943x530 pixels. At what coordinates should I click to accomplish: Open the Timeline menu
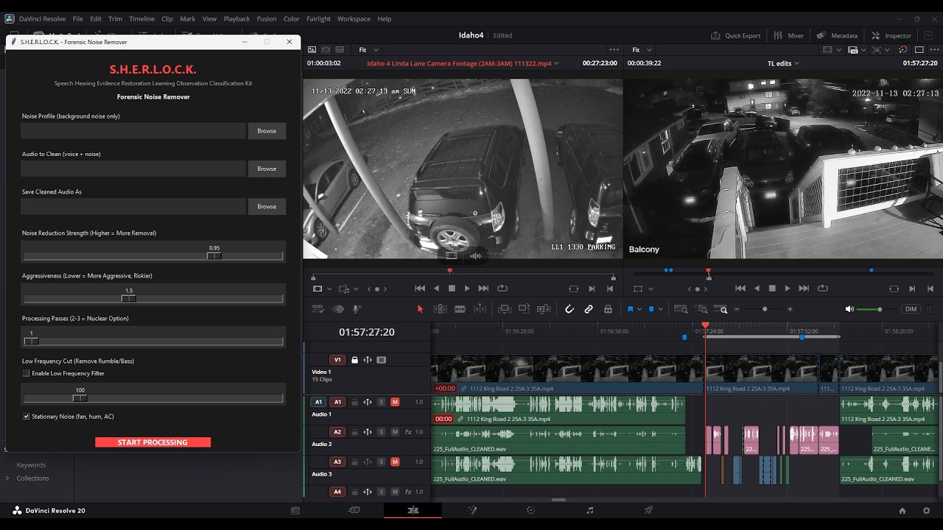[142, 18]
